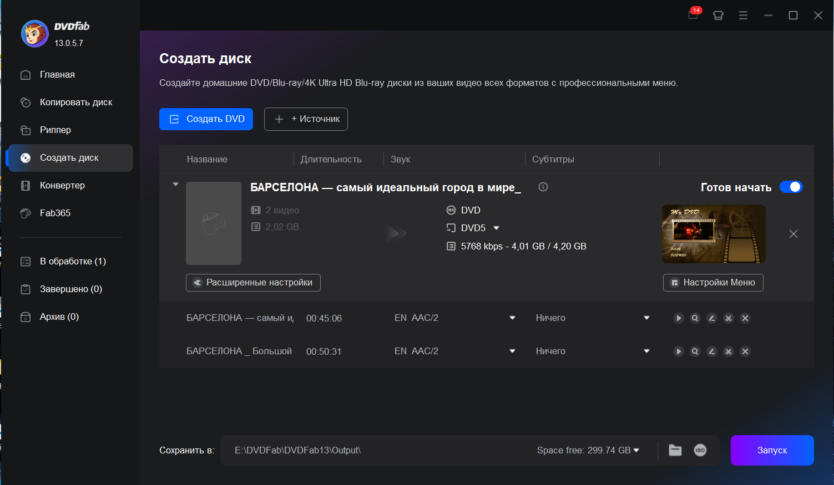The image size is (834, 485).
Task: Click the scissors trim icon in the second video row
Action: click(729, 351)
